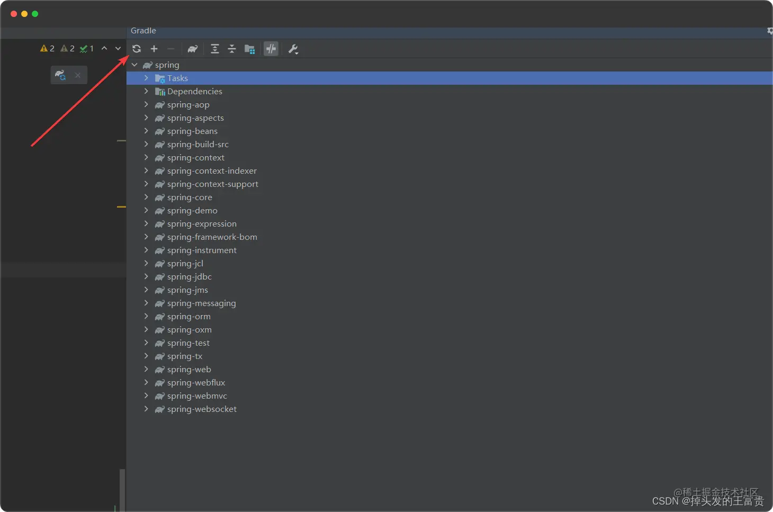Execute Gradle task via elephant icon
773x512 pixels.
point(193,49)
